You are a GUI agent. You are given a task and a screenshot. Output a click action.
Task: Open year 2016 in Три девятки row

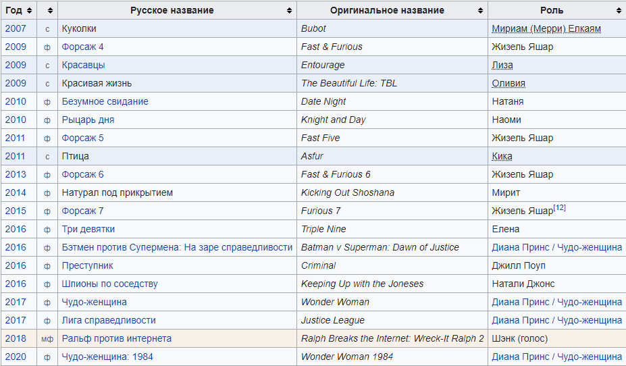[x=16, y=229]
